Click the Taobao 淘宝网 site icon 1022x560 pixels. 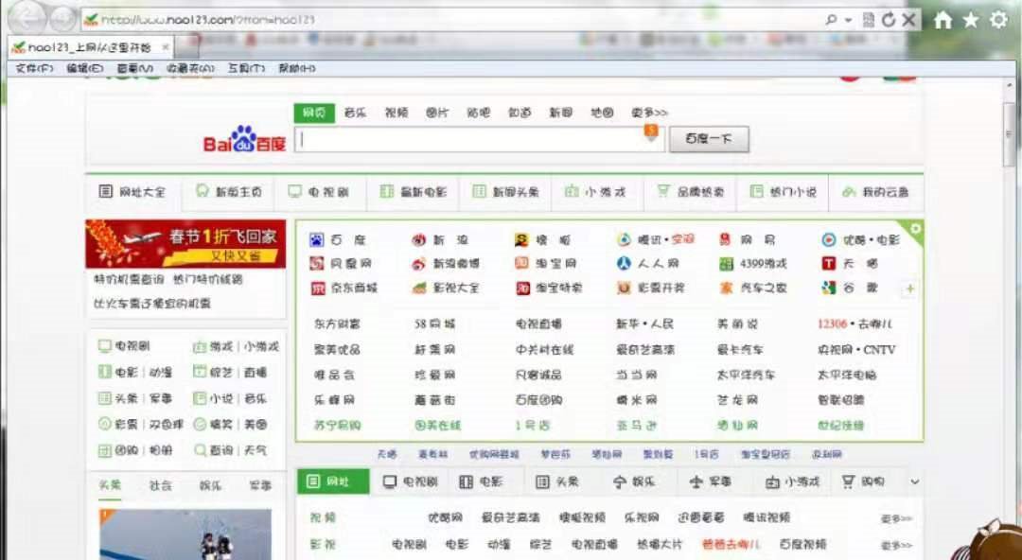point(520,264)
